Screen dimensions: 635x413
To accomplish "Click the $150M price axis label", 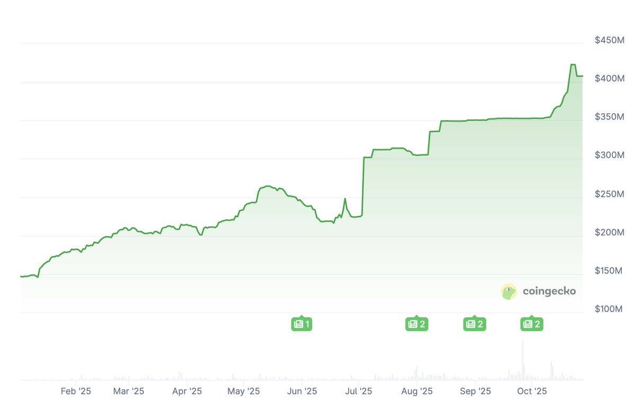I will [609, 271].
